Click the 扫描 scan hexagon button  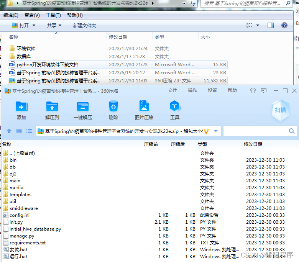pos(280,110)
